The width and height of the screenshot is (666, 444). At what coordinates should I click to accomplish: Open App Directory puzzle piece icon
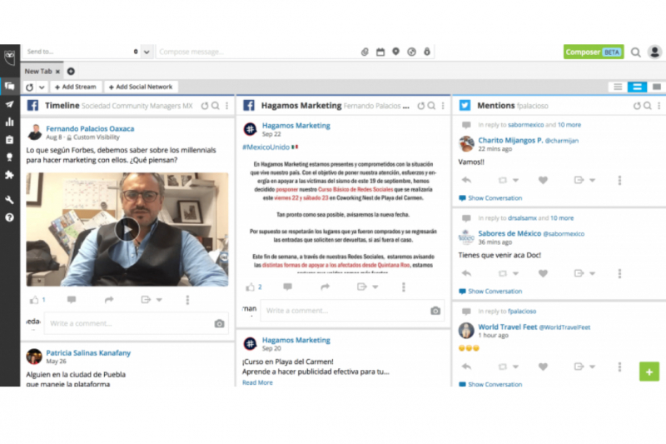9,175
